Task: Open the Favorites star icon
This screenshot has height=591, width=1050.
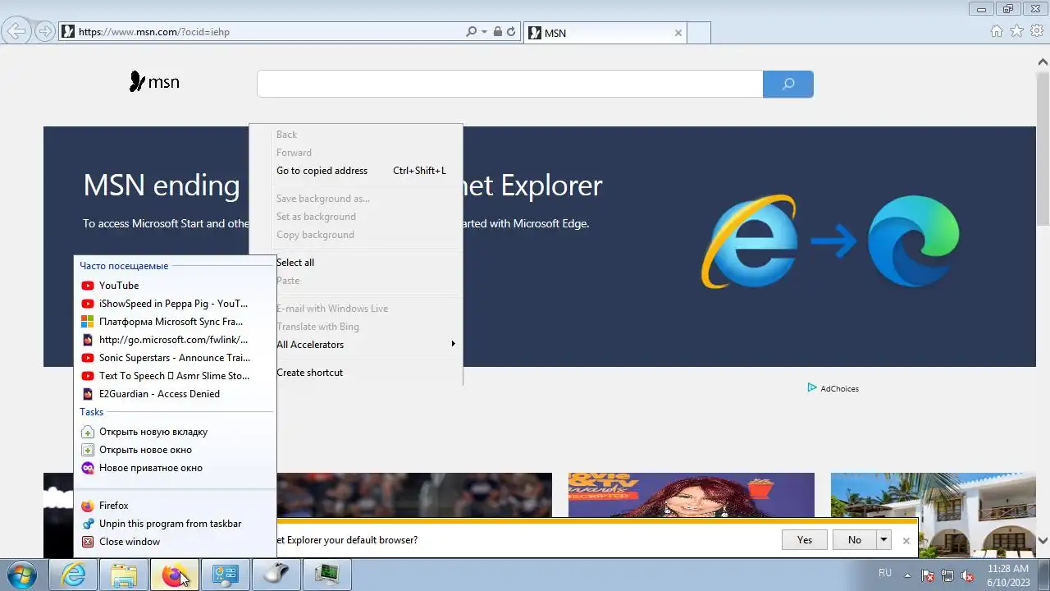Action: pyautogui.click(x=1016, y=31)
